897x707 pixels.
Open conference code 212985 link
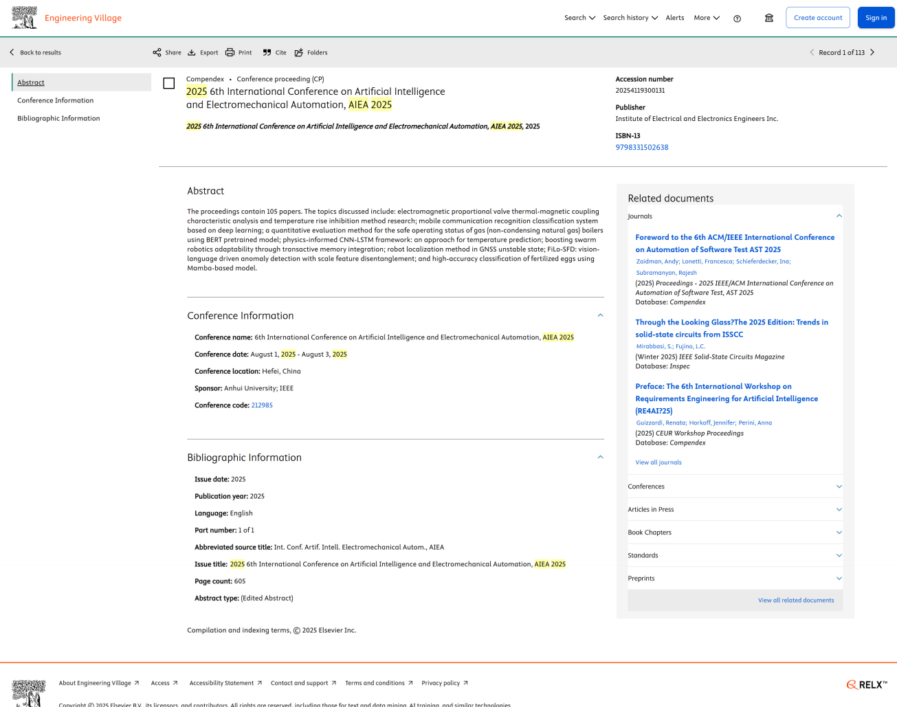coord(262,405)
